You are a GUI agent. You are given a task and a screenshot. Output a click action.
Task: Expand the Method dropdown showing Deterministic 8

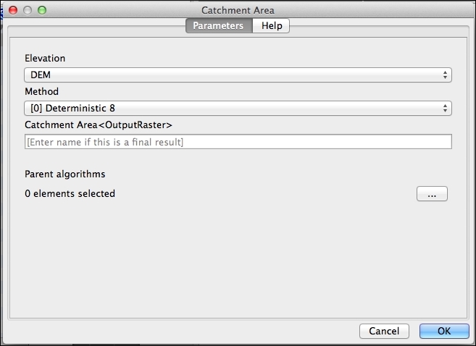pos(238,109)
